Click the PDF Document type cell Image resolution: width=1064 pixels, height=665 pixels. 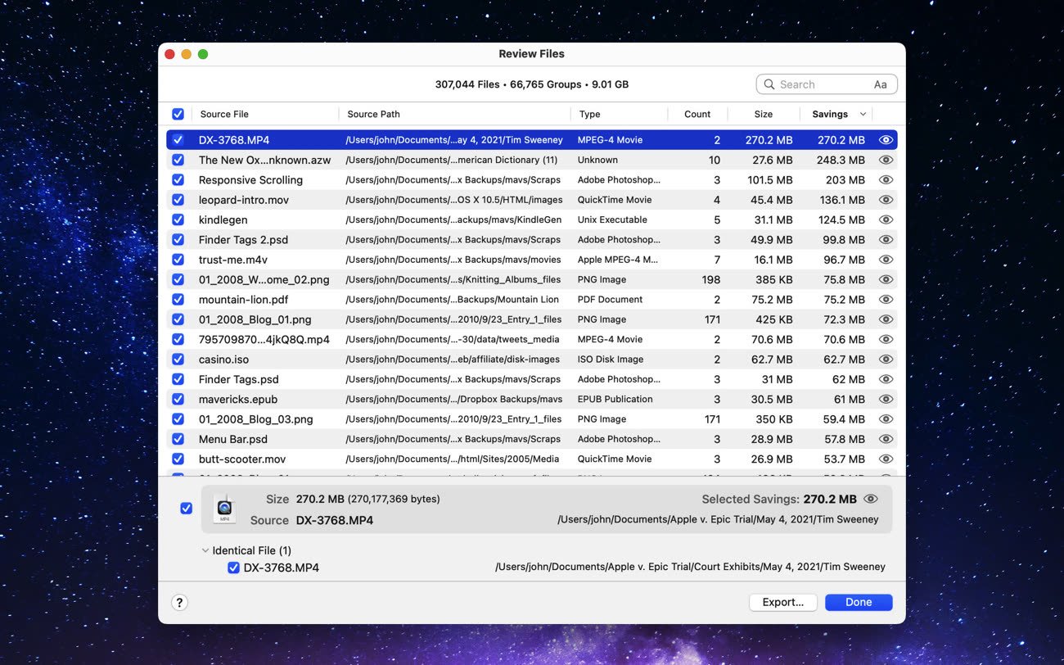tap(610, 300)
